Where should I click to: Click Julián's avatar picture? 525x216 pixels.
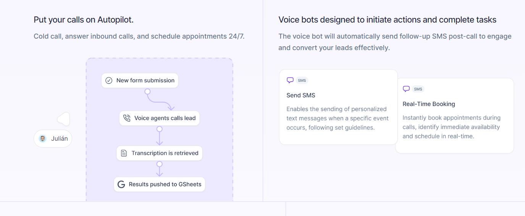point(43,138)
